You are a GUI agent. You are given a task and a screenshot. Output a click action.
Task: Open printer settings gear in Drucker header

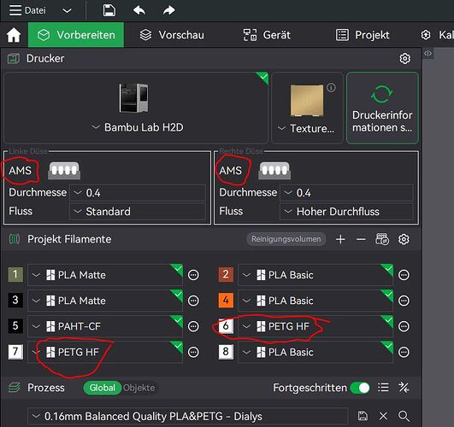pyautogui.click(x=404, y=58)
